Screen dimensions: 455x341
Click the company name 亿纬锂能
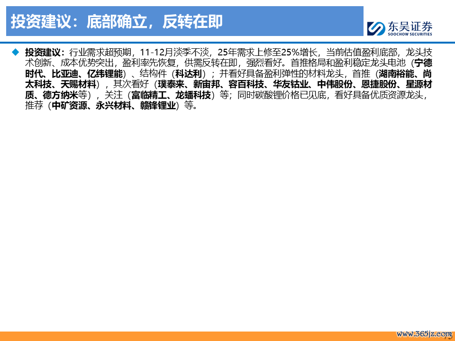pyautogui.click(x=105, y=74)
